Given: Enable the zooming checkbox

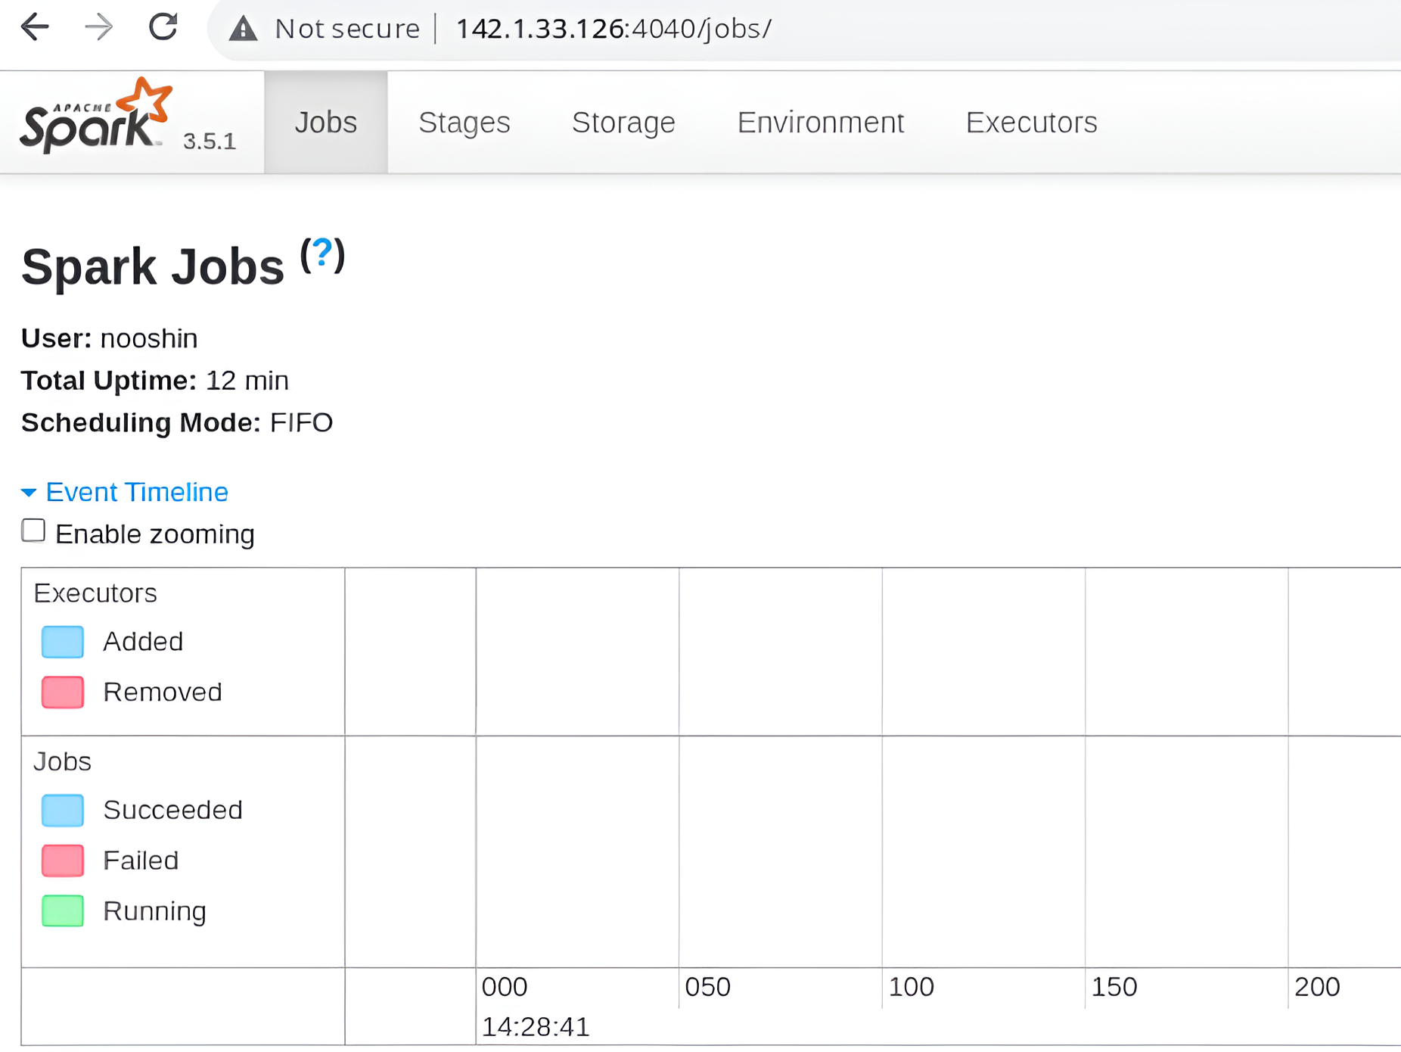Looking at the screenshot, I should click(x=33, y=530).
